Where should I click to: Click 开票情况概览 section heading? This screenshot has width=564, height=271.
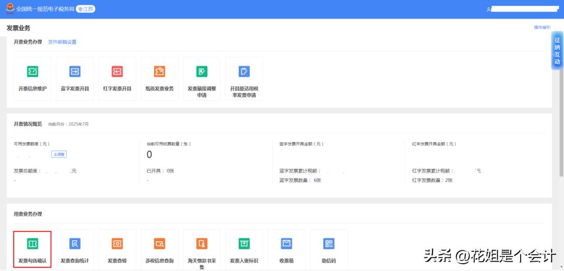[x=28, y=124]
